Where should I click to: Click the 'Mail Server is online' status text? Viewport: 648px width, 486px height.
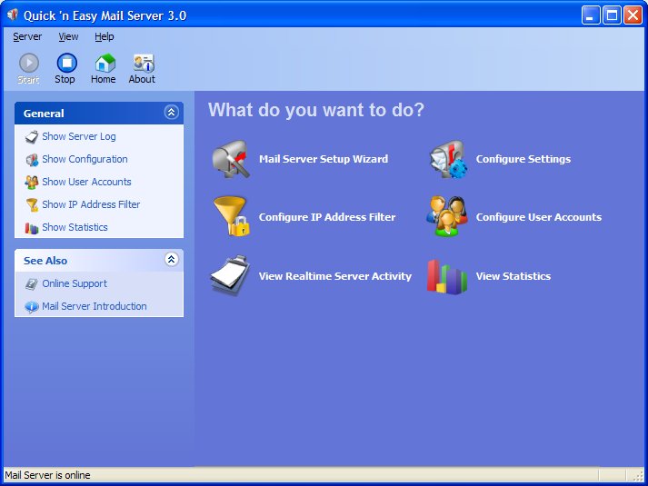(x=47, y=475)
